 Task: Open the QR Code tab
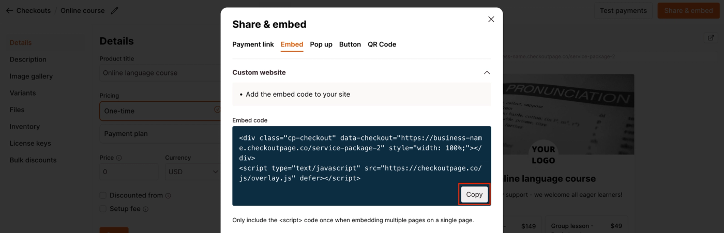[382, 44]
